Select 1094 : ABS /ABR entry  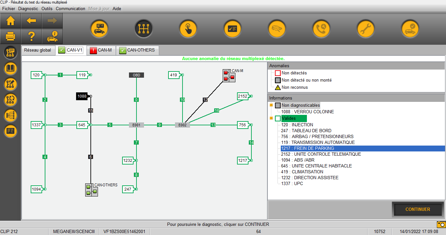click(298, 160)
